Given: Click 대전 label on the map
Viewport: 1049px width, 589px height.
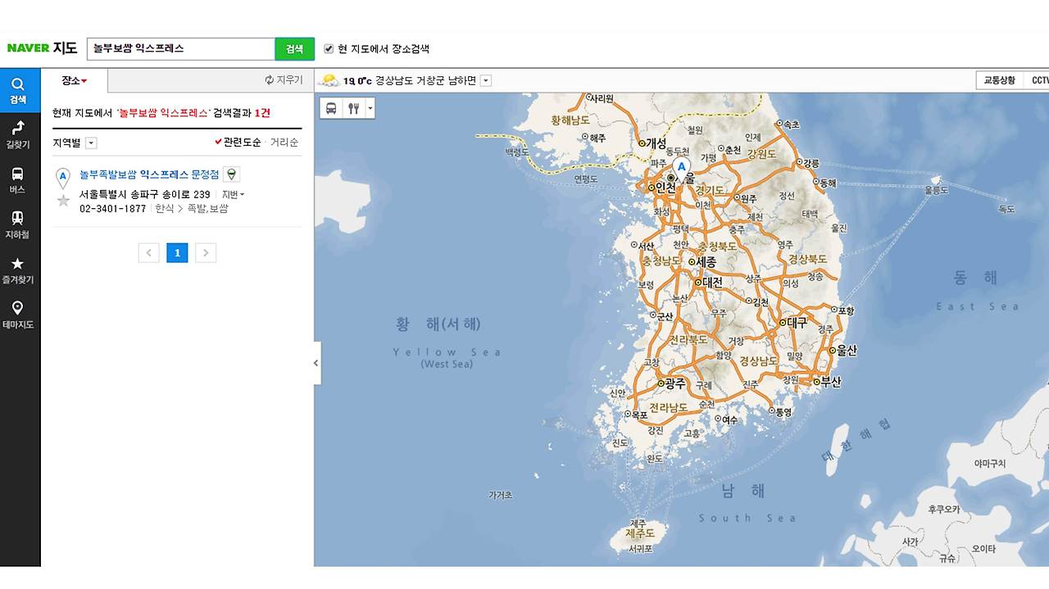Looking at the screenshot, I should coord(711,283).
